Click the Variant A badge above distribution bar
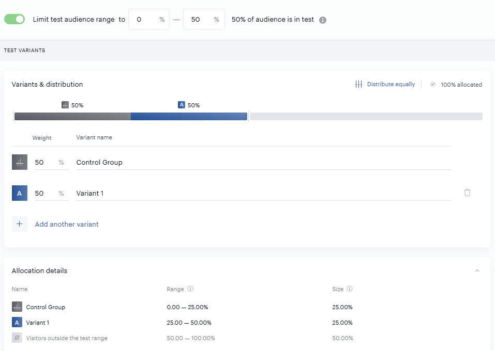Screen dimensions: 495x351 coord(182,105)
